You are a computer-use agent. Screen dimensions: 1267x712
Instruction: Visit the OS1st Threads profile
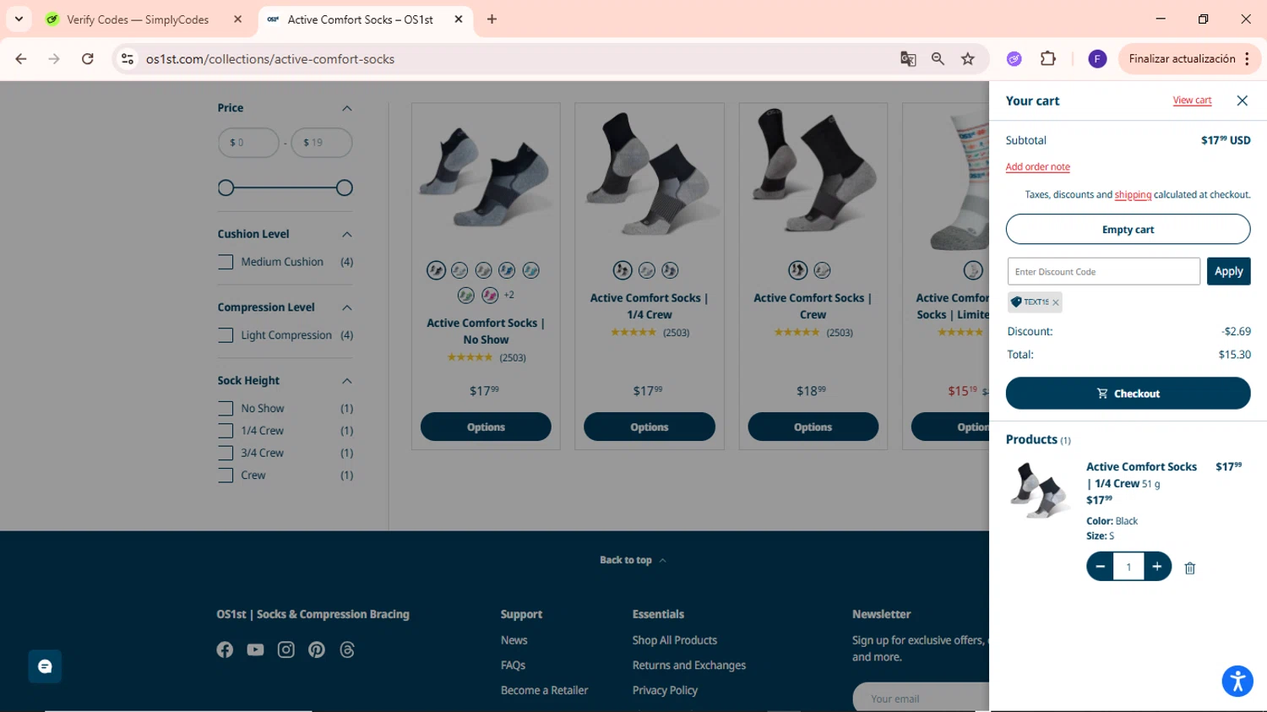point(347,649)
